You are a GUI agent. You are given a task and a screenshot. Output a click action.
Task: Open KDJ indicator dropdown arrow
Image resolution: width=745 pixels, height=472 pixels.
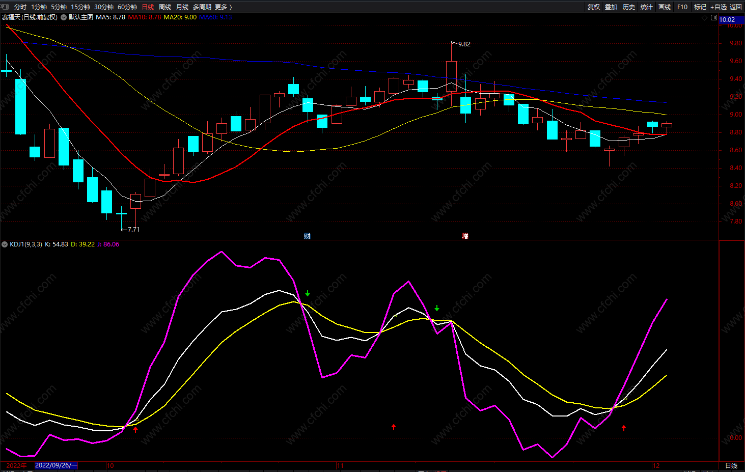5,244
